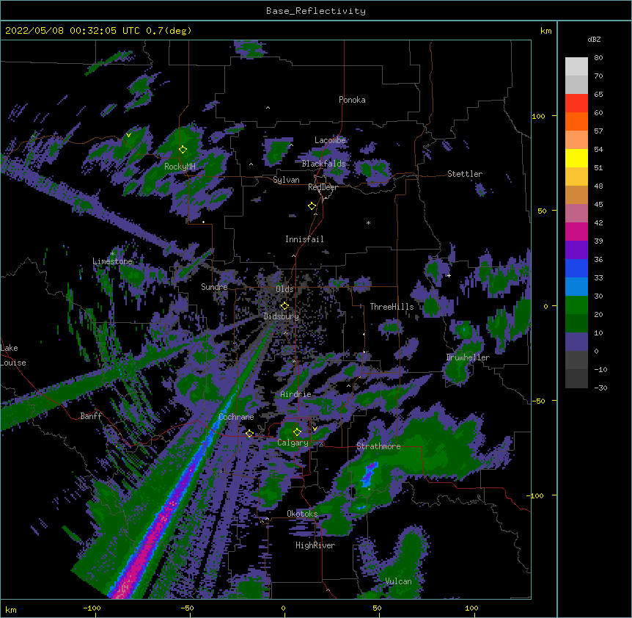Select the light gray 80 dBZ legend swatch
632x618 pixels.
pyautogui.click(x=576, y=66)
